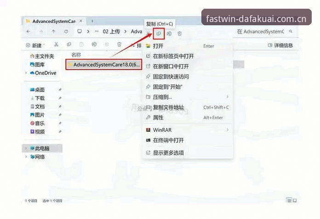The image size is (320, 219).
Task: Choose 复制文件地址
Action: point(188,107)
